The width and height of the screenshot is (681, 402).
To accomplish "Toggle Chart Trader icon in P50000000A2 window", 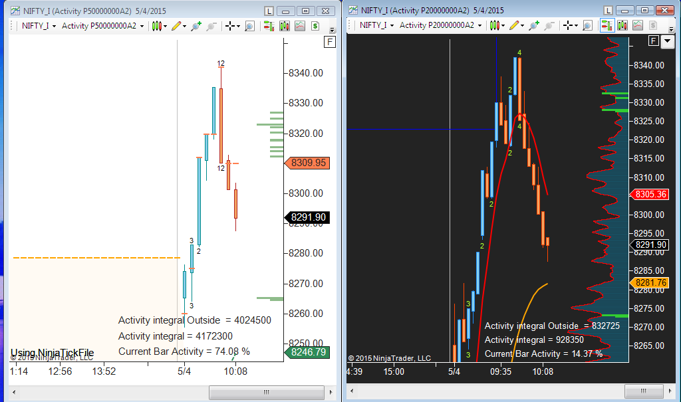I will point(269,26).
